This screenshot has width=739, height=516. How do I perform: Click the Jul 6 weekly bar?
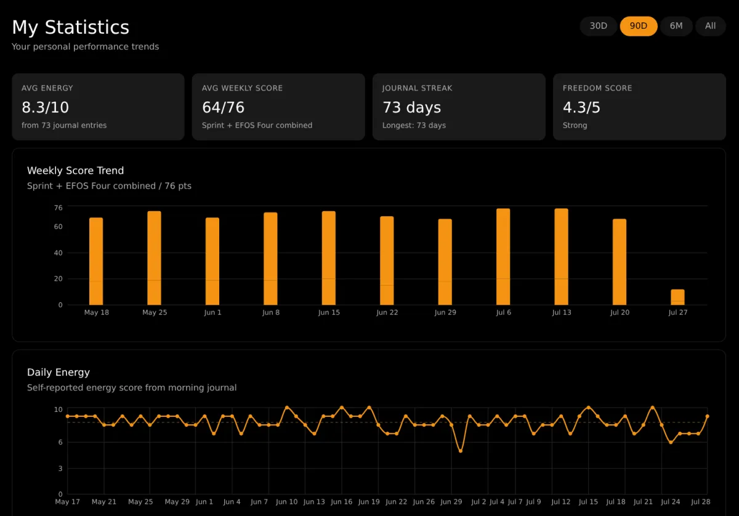tap(503, 257)
